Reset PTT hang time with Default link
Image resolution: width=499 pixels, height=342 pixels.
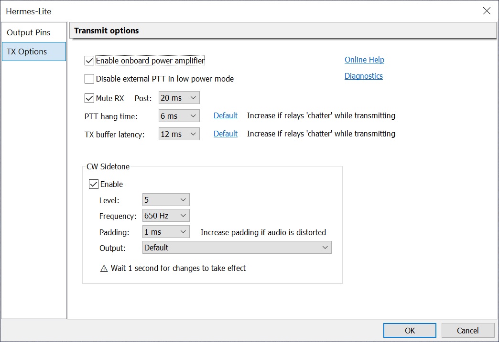[225, 115]
